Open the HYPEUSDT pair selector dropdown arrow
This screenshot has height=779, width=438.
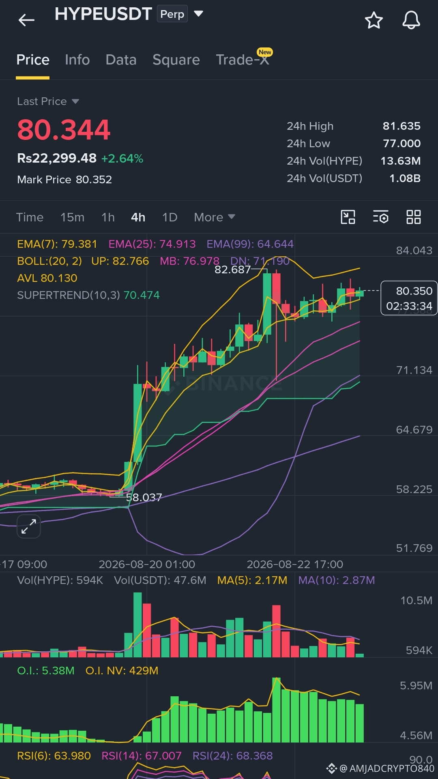pos(198,14)
